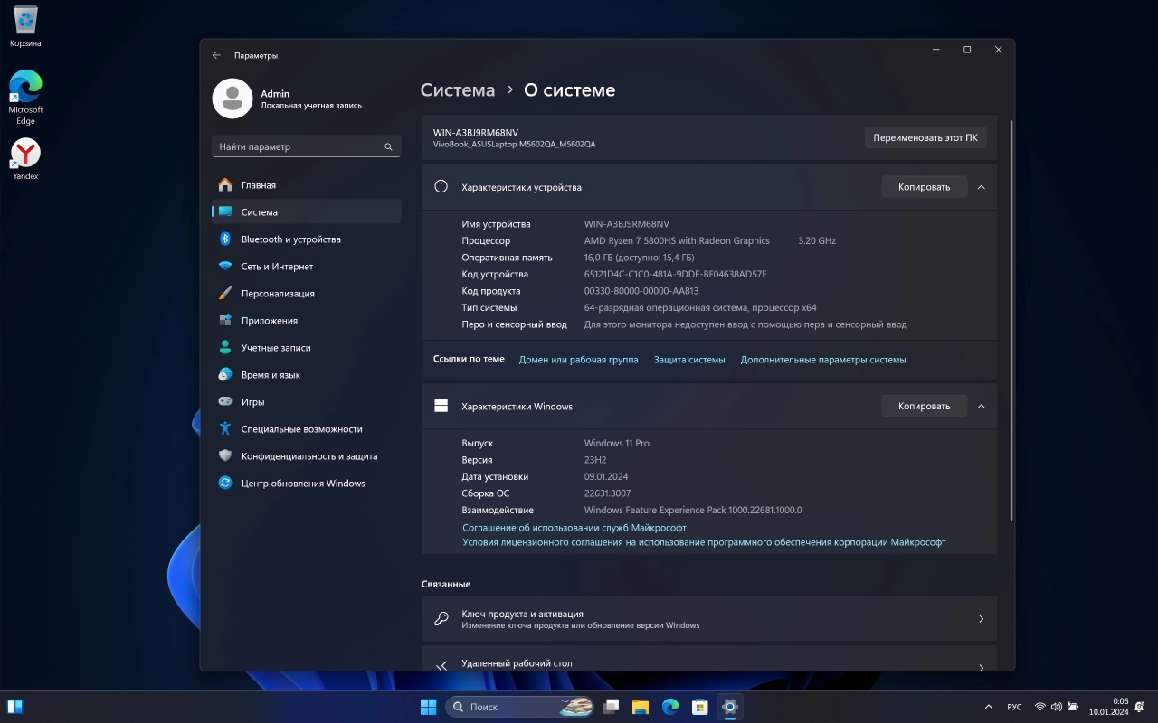
Task: Show hidden tray icons chevron
Action: pyautogui.click(x=988, y=707)
